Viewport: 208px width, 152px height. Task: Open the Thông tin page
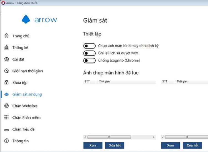[21, 141]
